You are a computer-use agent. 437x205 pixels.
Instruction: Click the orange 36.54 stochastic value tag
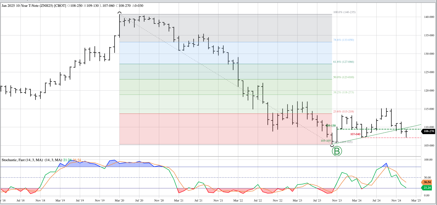[x=427, y=182]
